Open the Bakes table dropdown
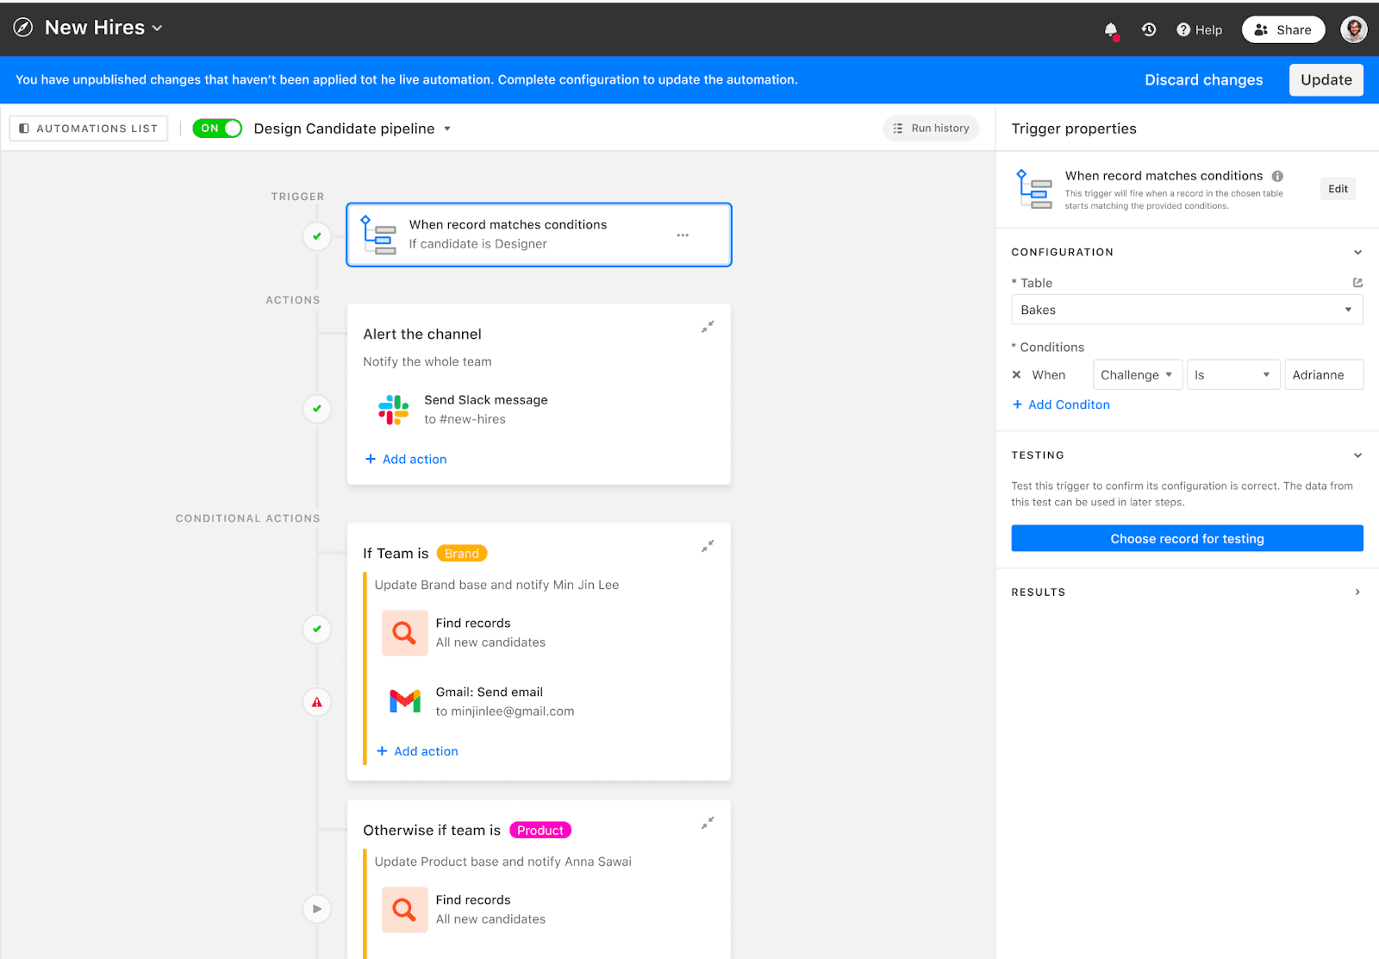 pos(1187,310)
